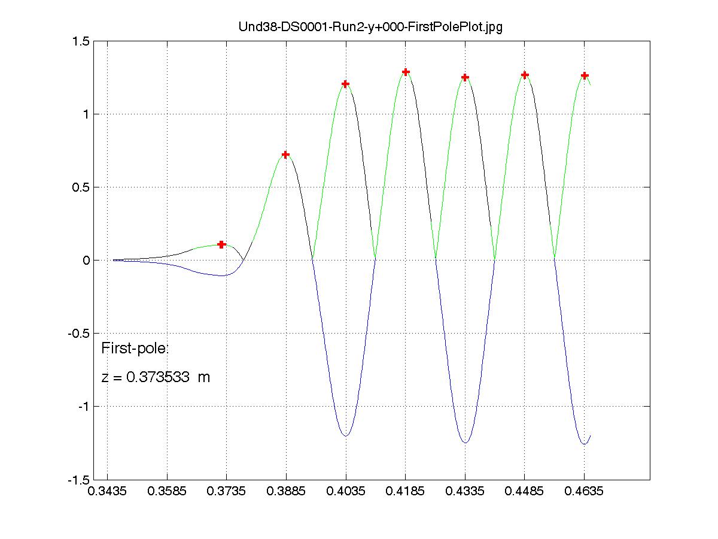This screenshot has width=718, height=539.
Task: Click the blue curve minimum near 0.4035
Action: pyautogui.click(x=346, y=435)
